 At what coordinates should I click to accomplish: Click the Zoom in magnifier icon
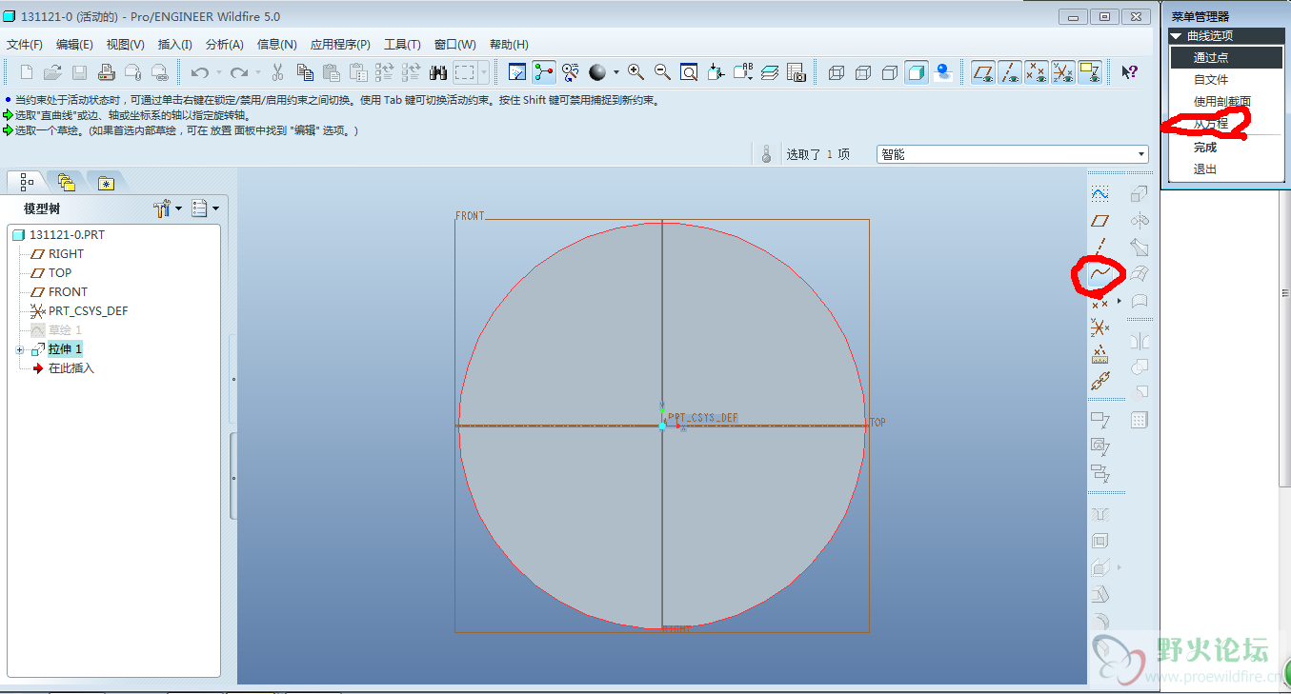(x=635, y=72)
